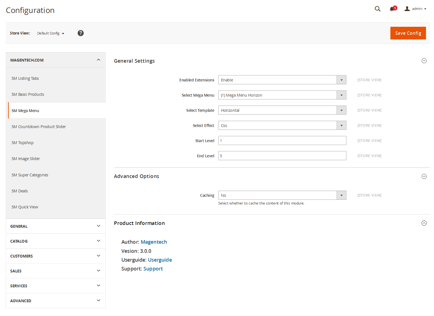The image size is (434, 316).
Task: Click the Start Level input field
Action: [x=282, y=141]
